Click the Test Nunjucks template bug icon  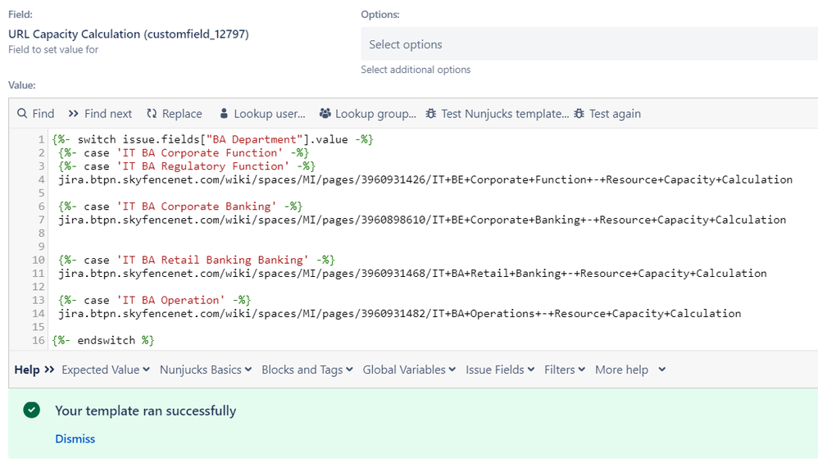(431, 113)
